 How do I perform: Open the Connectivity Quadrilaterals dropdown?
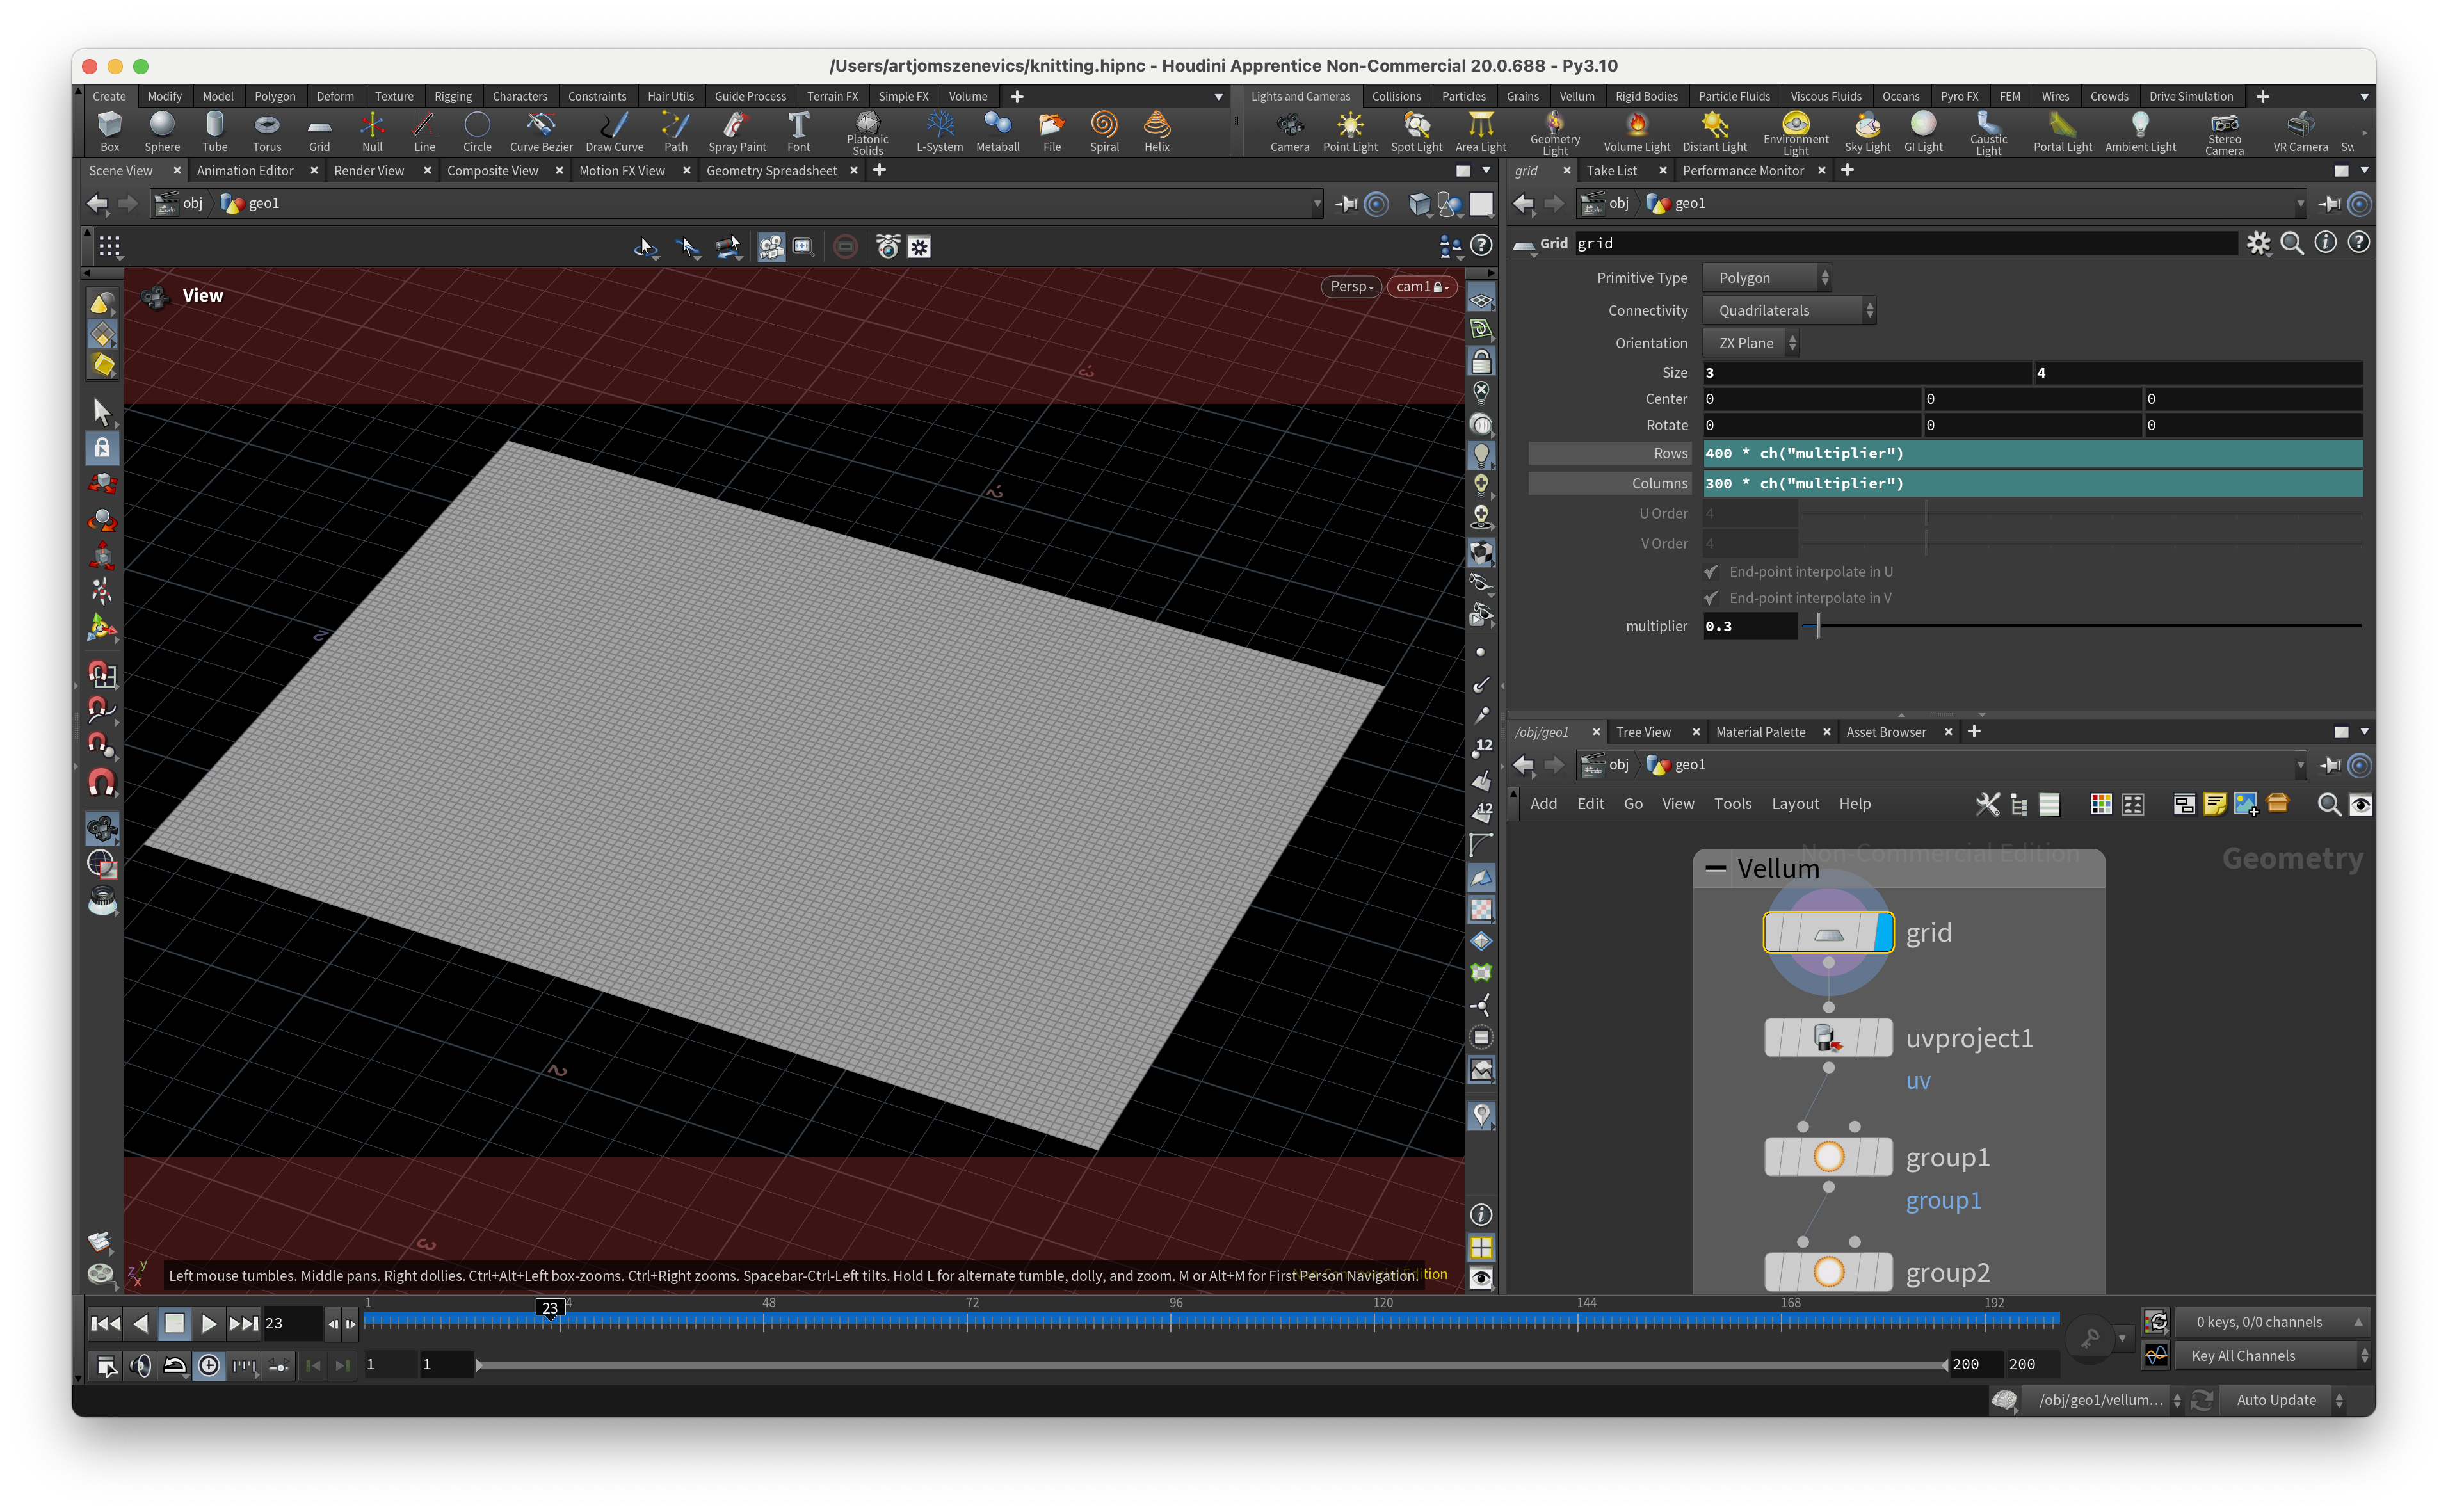click(x=1788, y=311)
